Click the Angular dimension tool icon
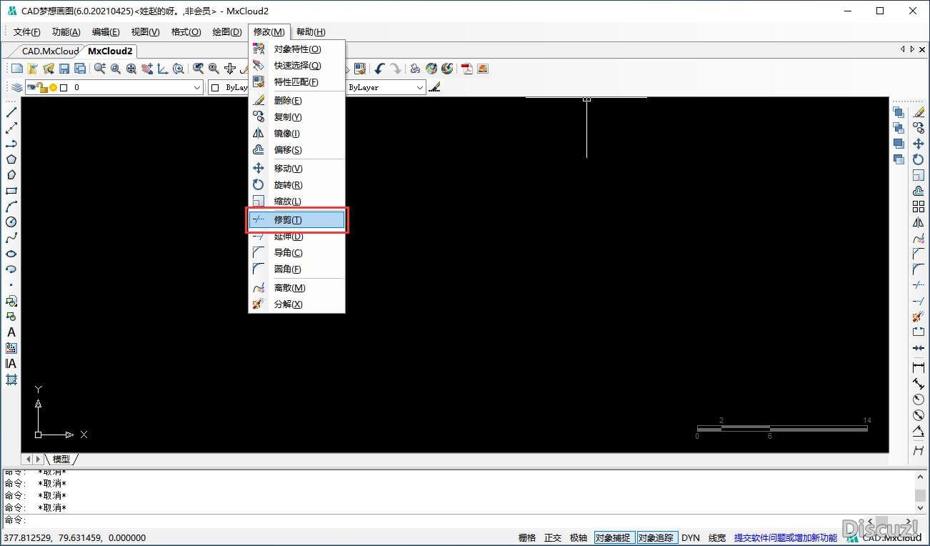This screenshot has width=930, height=546. (919, 432)
